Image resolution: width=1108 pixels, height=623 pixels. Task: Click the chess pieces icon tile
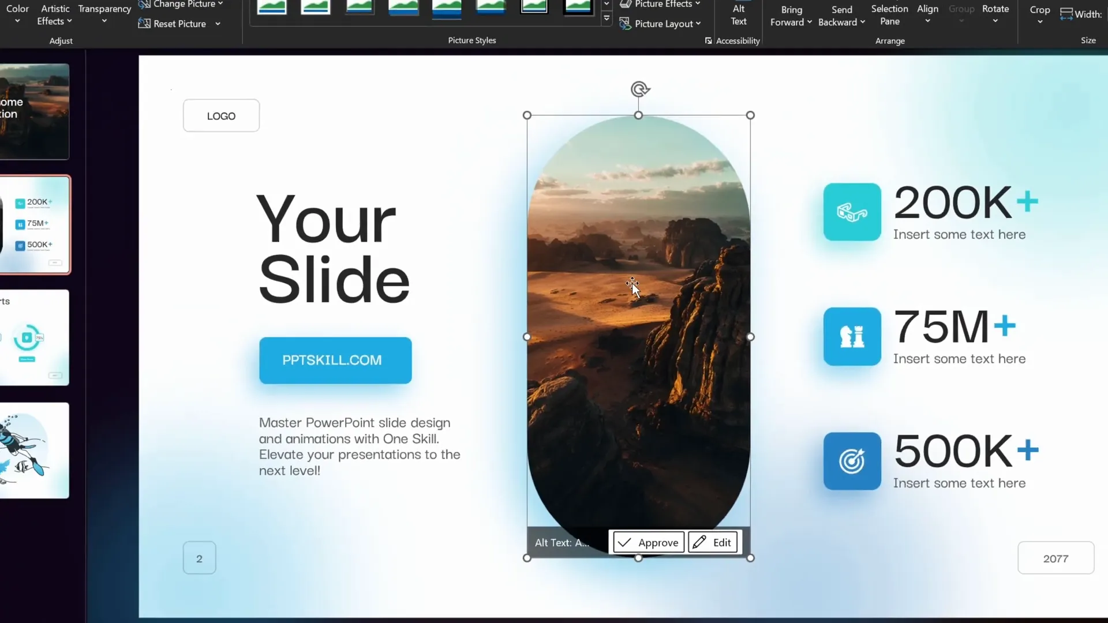pos(852,336)
